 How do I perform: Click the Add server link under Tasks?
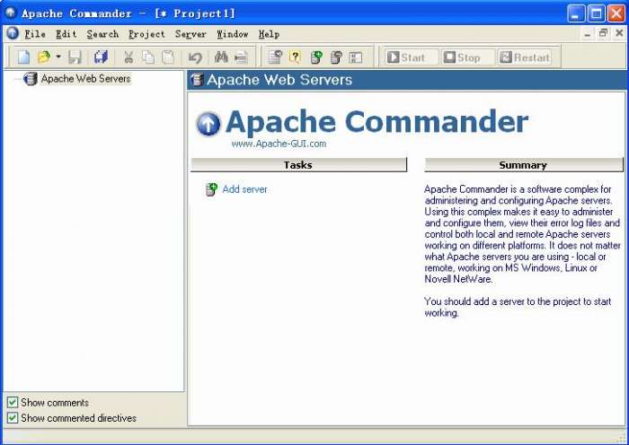point(244,189)
